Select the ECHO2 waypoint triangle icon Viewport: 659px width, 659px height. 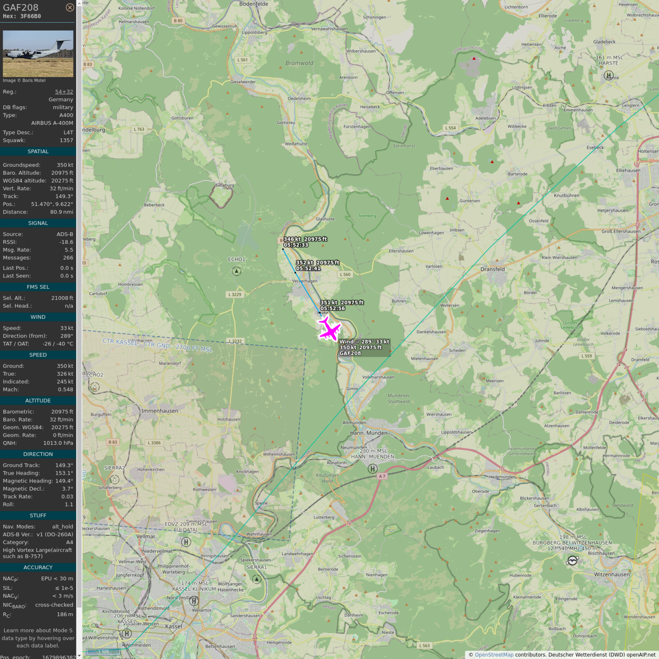(x=95, y=387)
